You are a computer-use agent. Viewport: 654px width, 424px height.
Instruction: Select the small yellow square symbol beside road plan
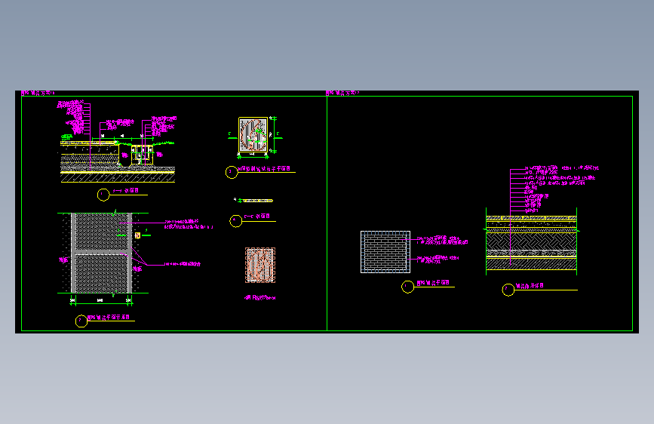[137, 236]
